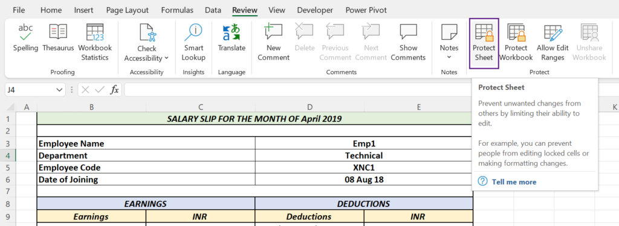
Task: Click the EARNINGS header cell
Action: (146, 204)
